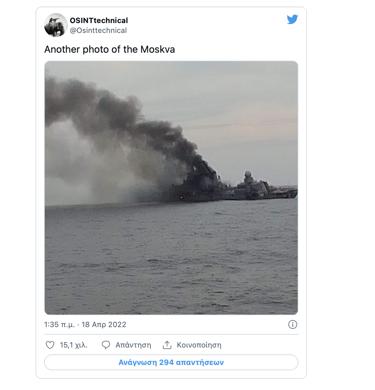This screenshot has width=375, height=390.
Task: Click the Κοινοποίηση share label
Action: tap(199, 345)
